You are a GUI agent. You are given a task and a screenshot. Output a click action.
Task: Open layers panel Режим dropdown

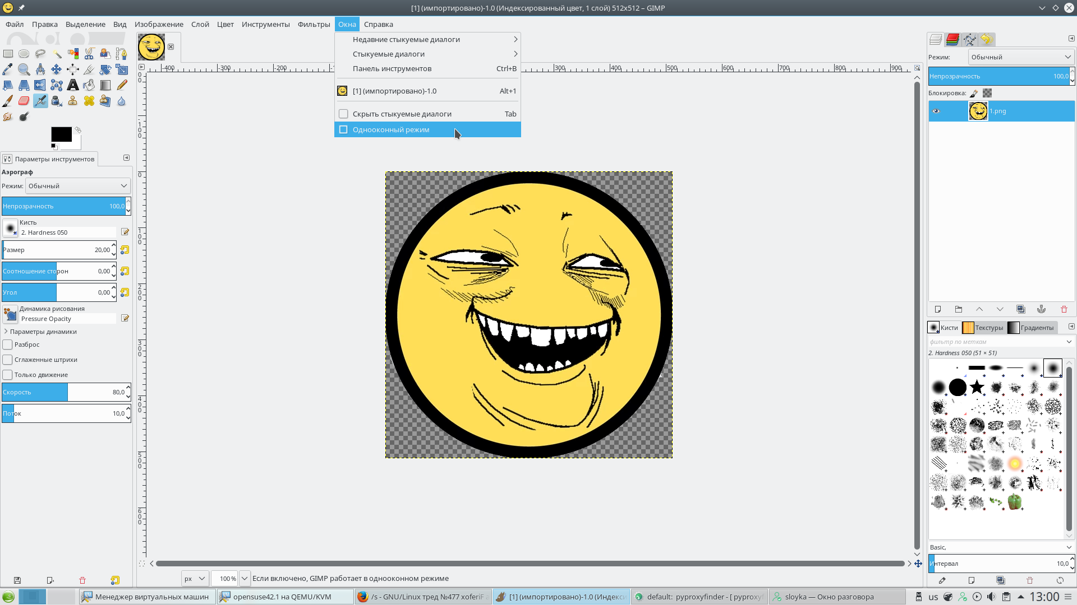tap(1021, 57)
